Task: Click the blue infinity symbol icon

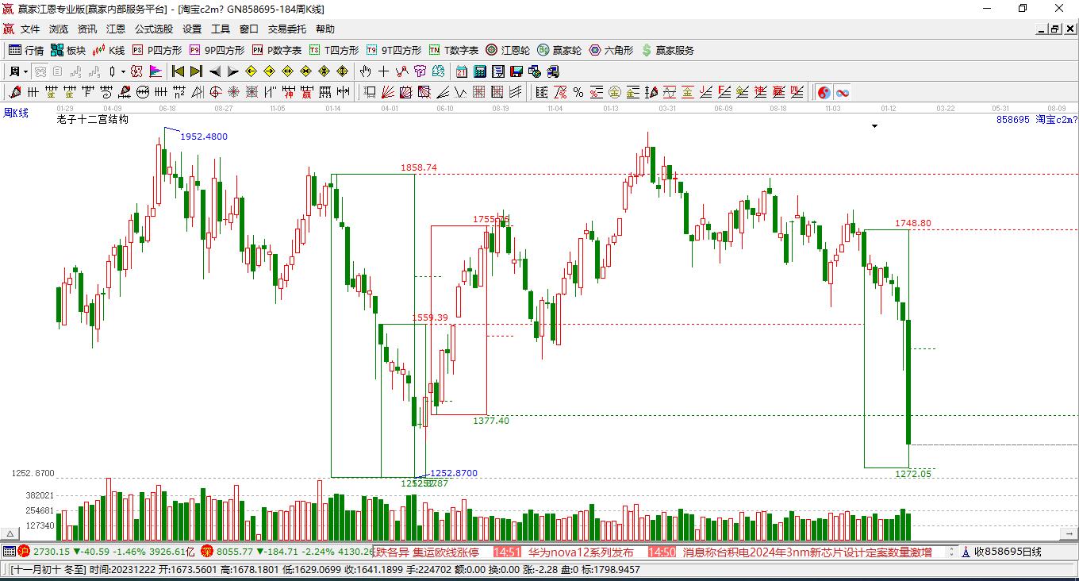Action: 843,92
